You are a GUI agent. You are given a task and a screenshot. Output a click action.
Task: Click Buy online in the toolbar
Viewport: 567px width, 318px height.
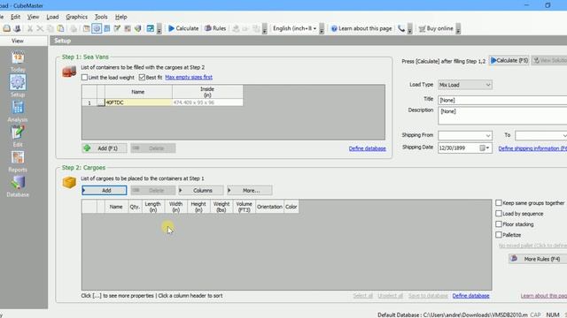(x=436, y=28)
